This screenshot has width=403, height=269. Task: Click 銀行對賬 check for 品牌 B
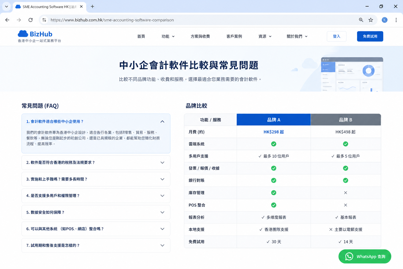tap(346, 180)
